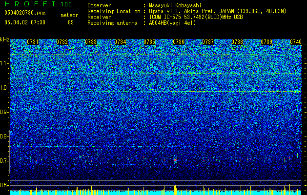Click the HROFFT title text
Screen dimensions: 307x195
[30, 4]
